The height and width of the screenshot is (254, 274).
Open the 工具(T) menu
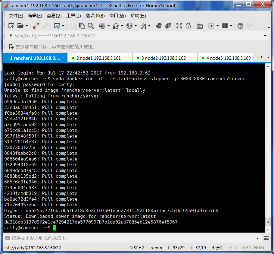click(73, 16)
